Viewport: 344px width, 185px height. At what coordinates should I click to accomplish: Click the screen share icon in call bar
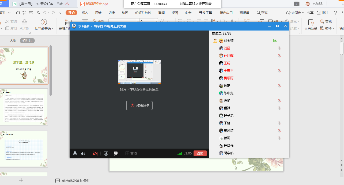[106, 153]
